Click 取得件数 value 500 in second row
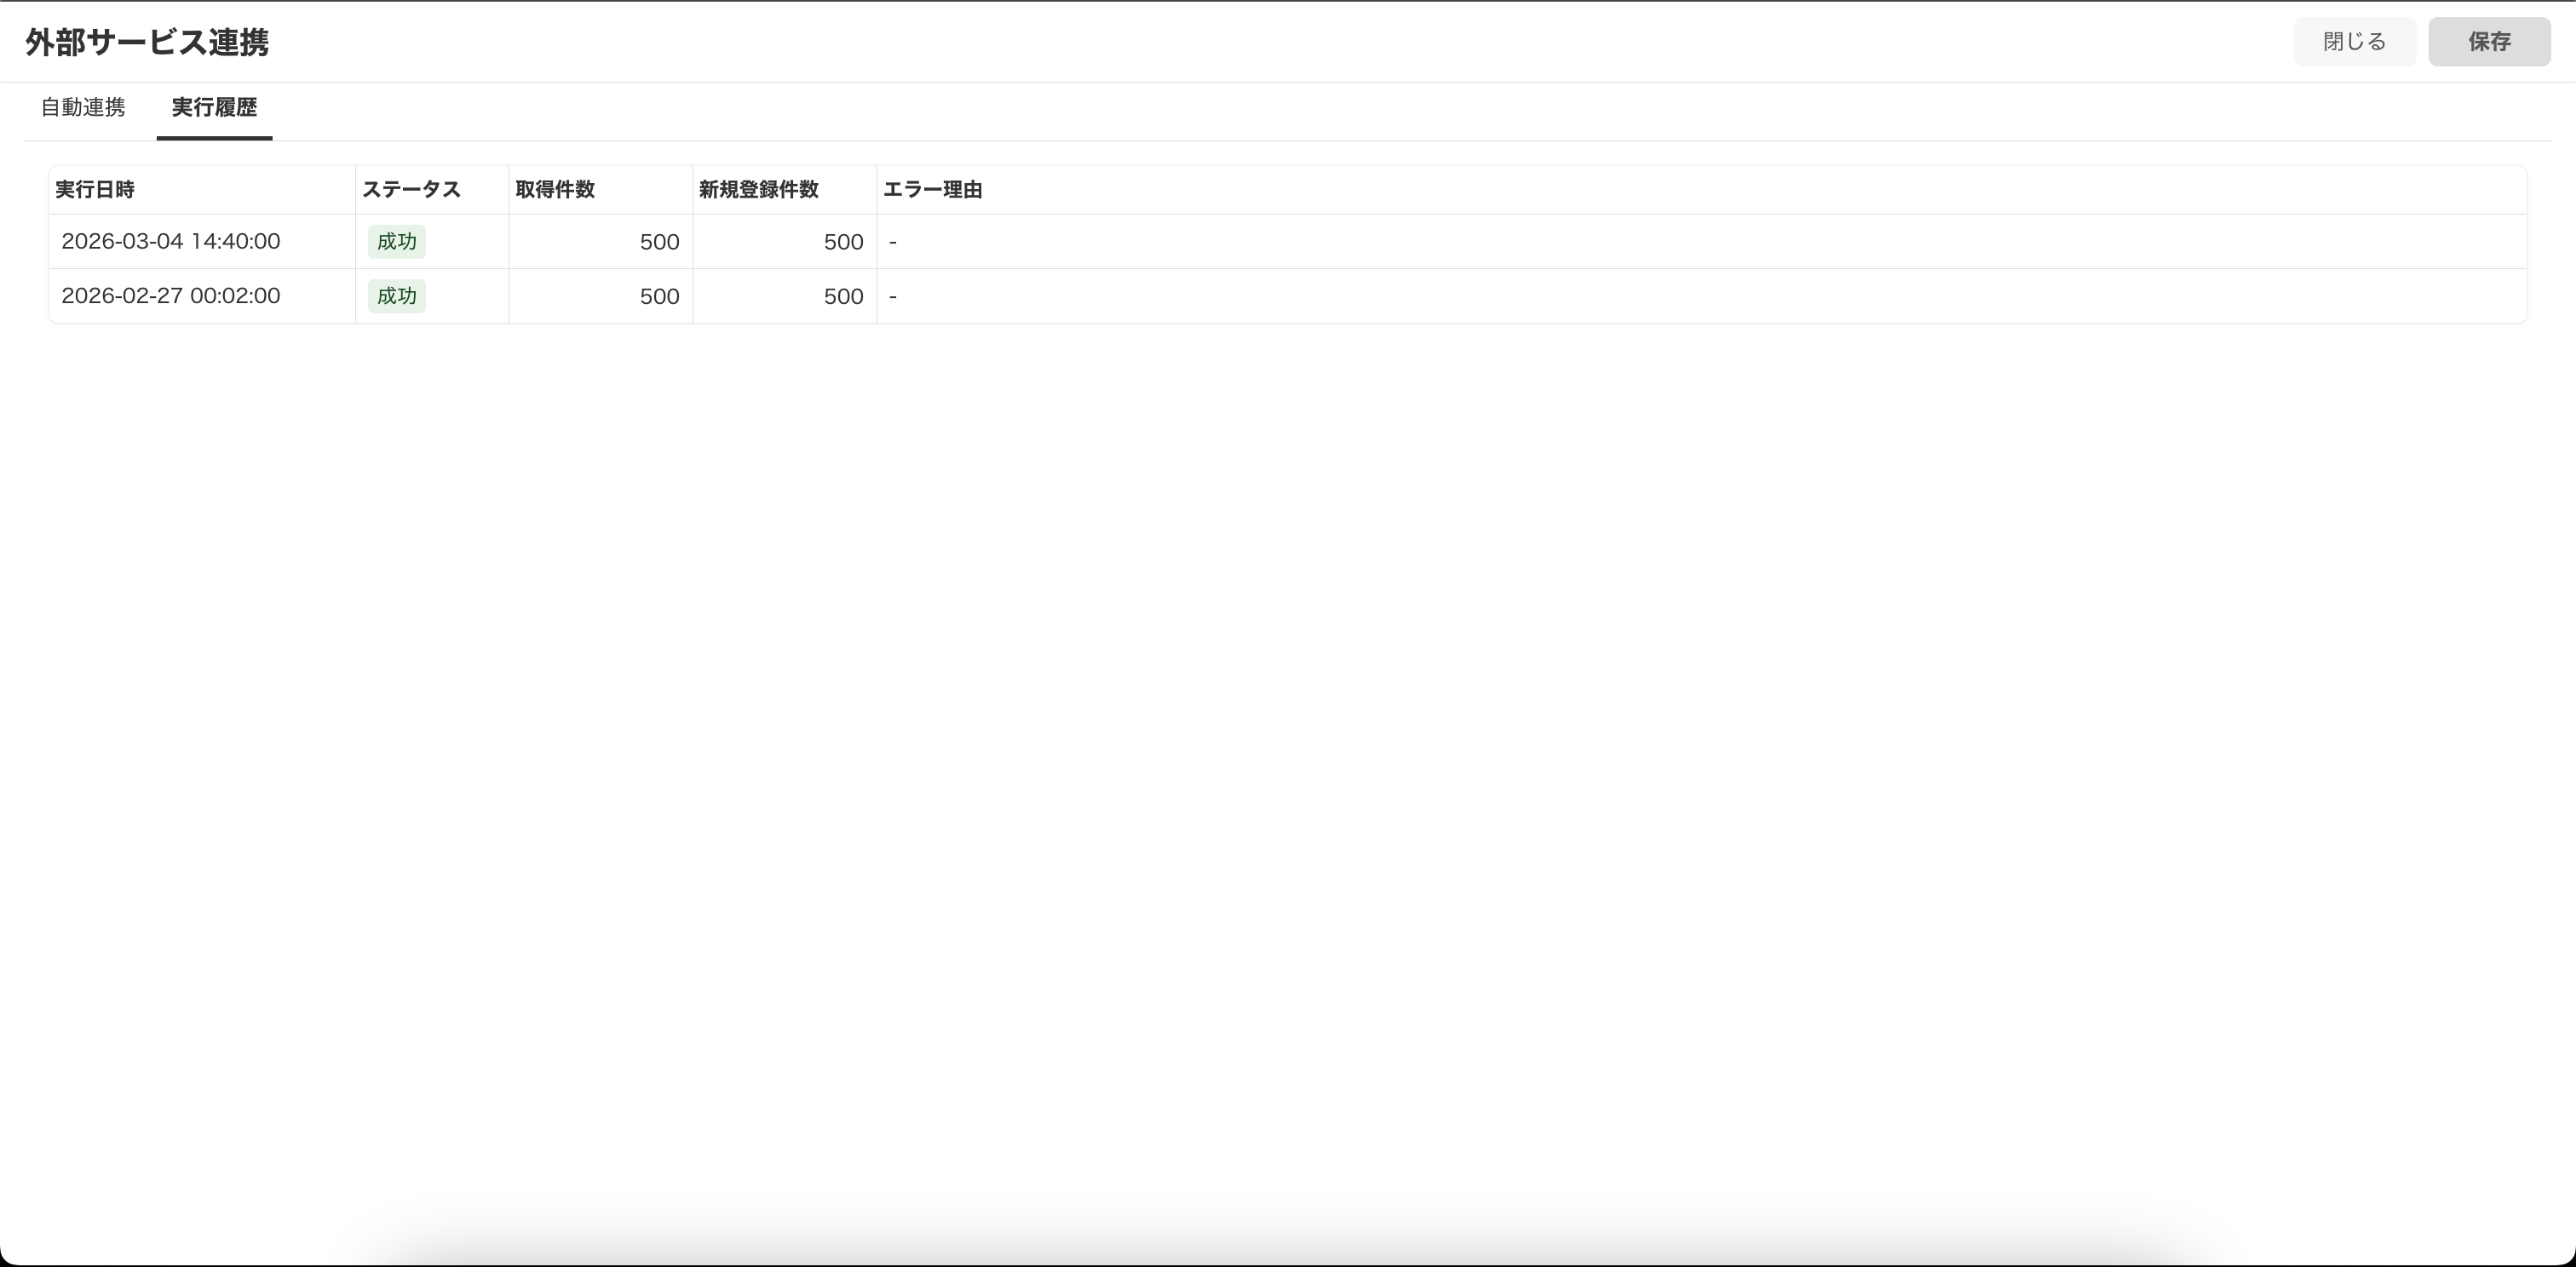The height and width of the screenshot is (1267, 2576). [x=659, y=297]
